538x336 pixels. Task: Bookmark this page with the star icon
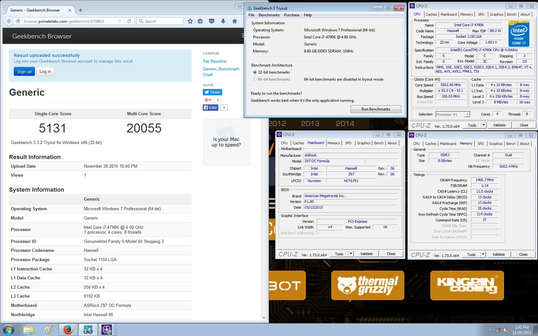point(190,21)
